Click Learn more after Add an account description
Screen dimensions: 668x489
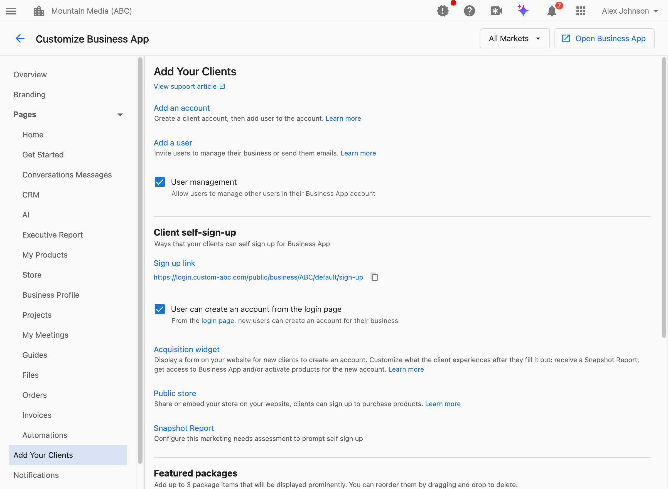click(343, 118)
